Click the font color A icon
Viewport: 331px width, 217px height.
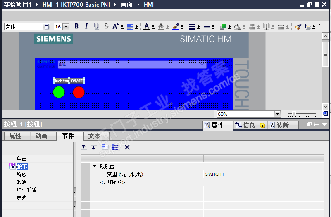(x=147, y=27)
